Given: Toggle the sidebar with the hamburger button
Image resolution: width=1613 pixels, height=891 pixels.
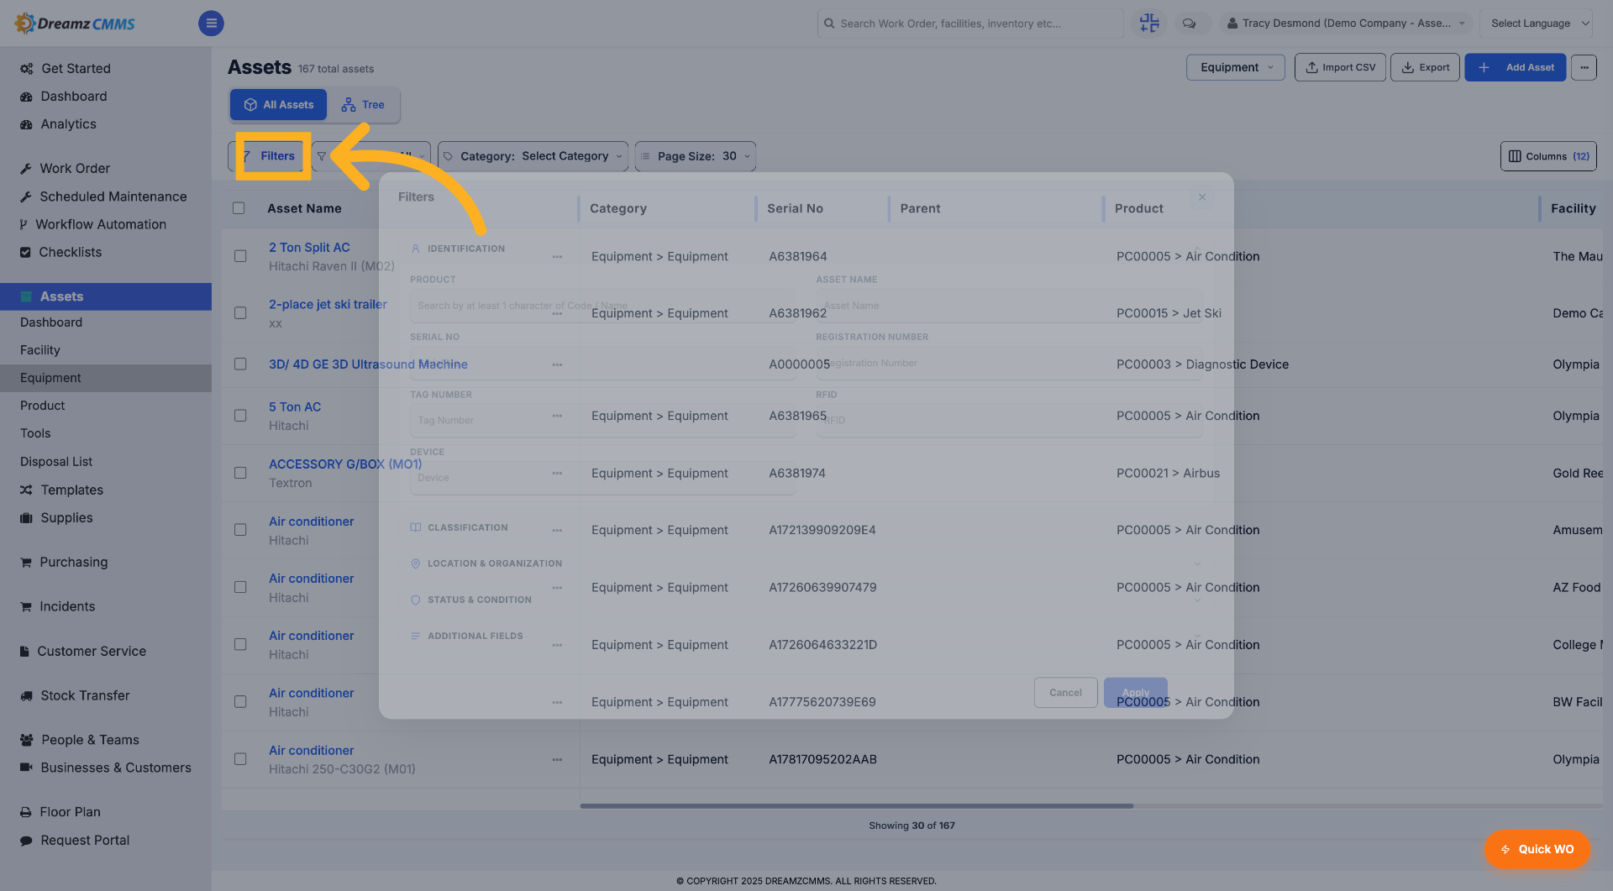Looking at the screenshot, I should [211, 24].
